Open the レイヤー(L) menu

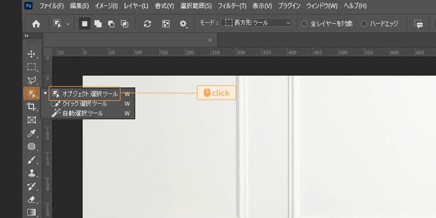tap(136, 6)
